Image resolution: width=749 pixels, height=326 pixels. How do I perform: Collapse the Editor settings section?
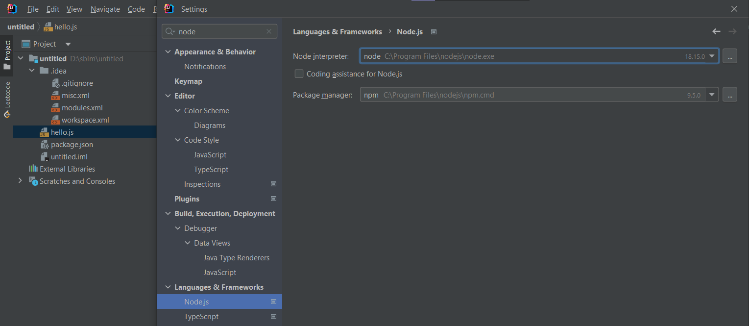click(168, 96)
